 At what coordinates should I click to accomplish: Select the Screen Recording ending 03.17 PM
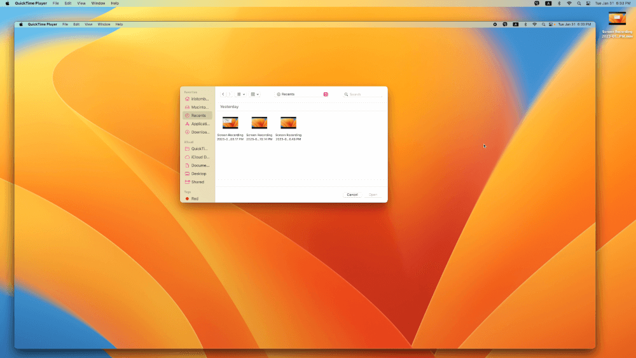(230, 127)
